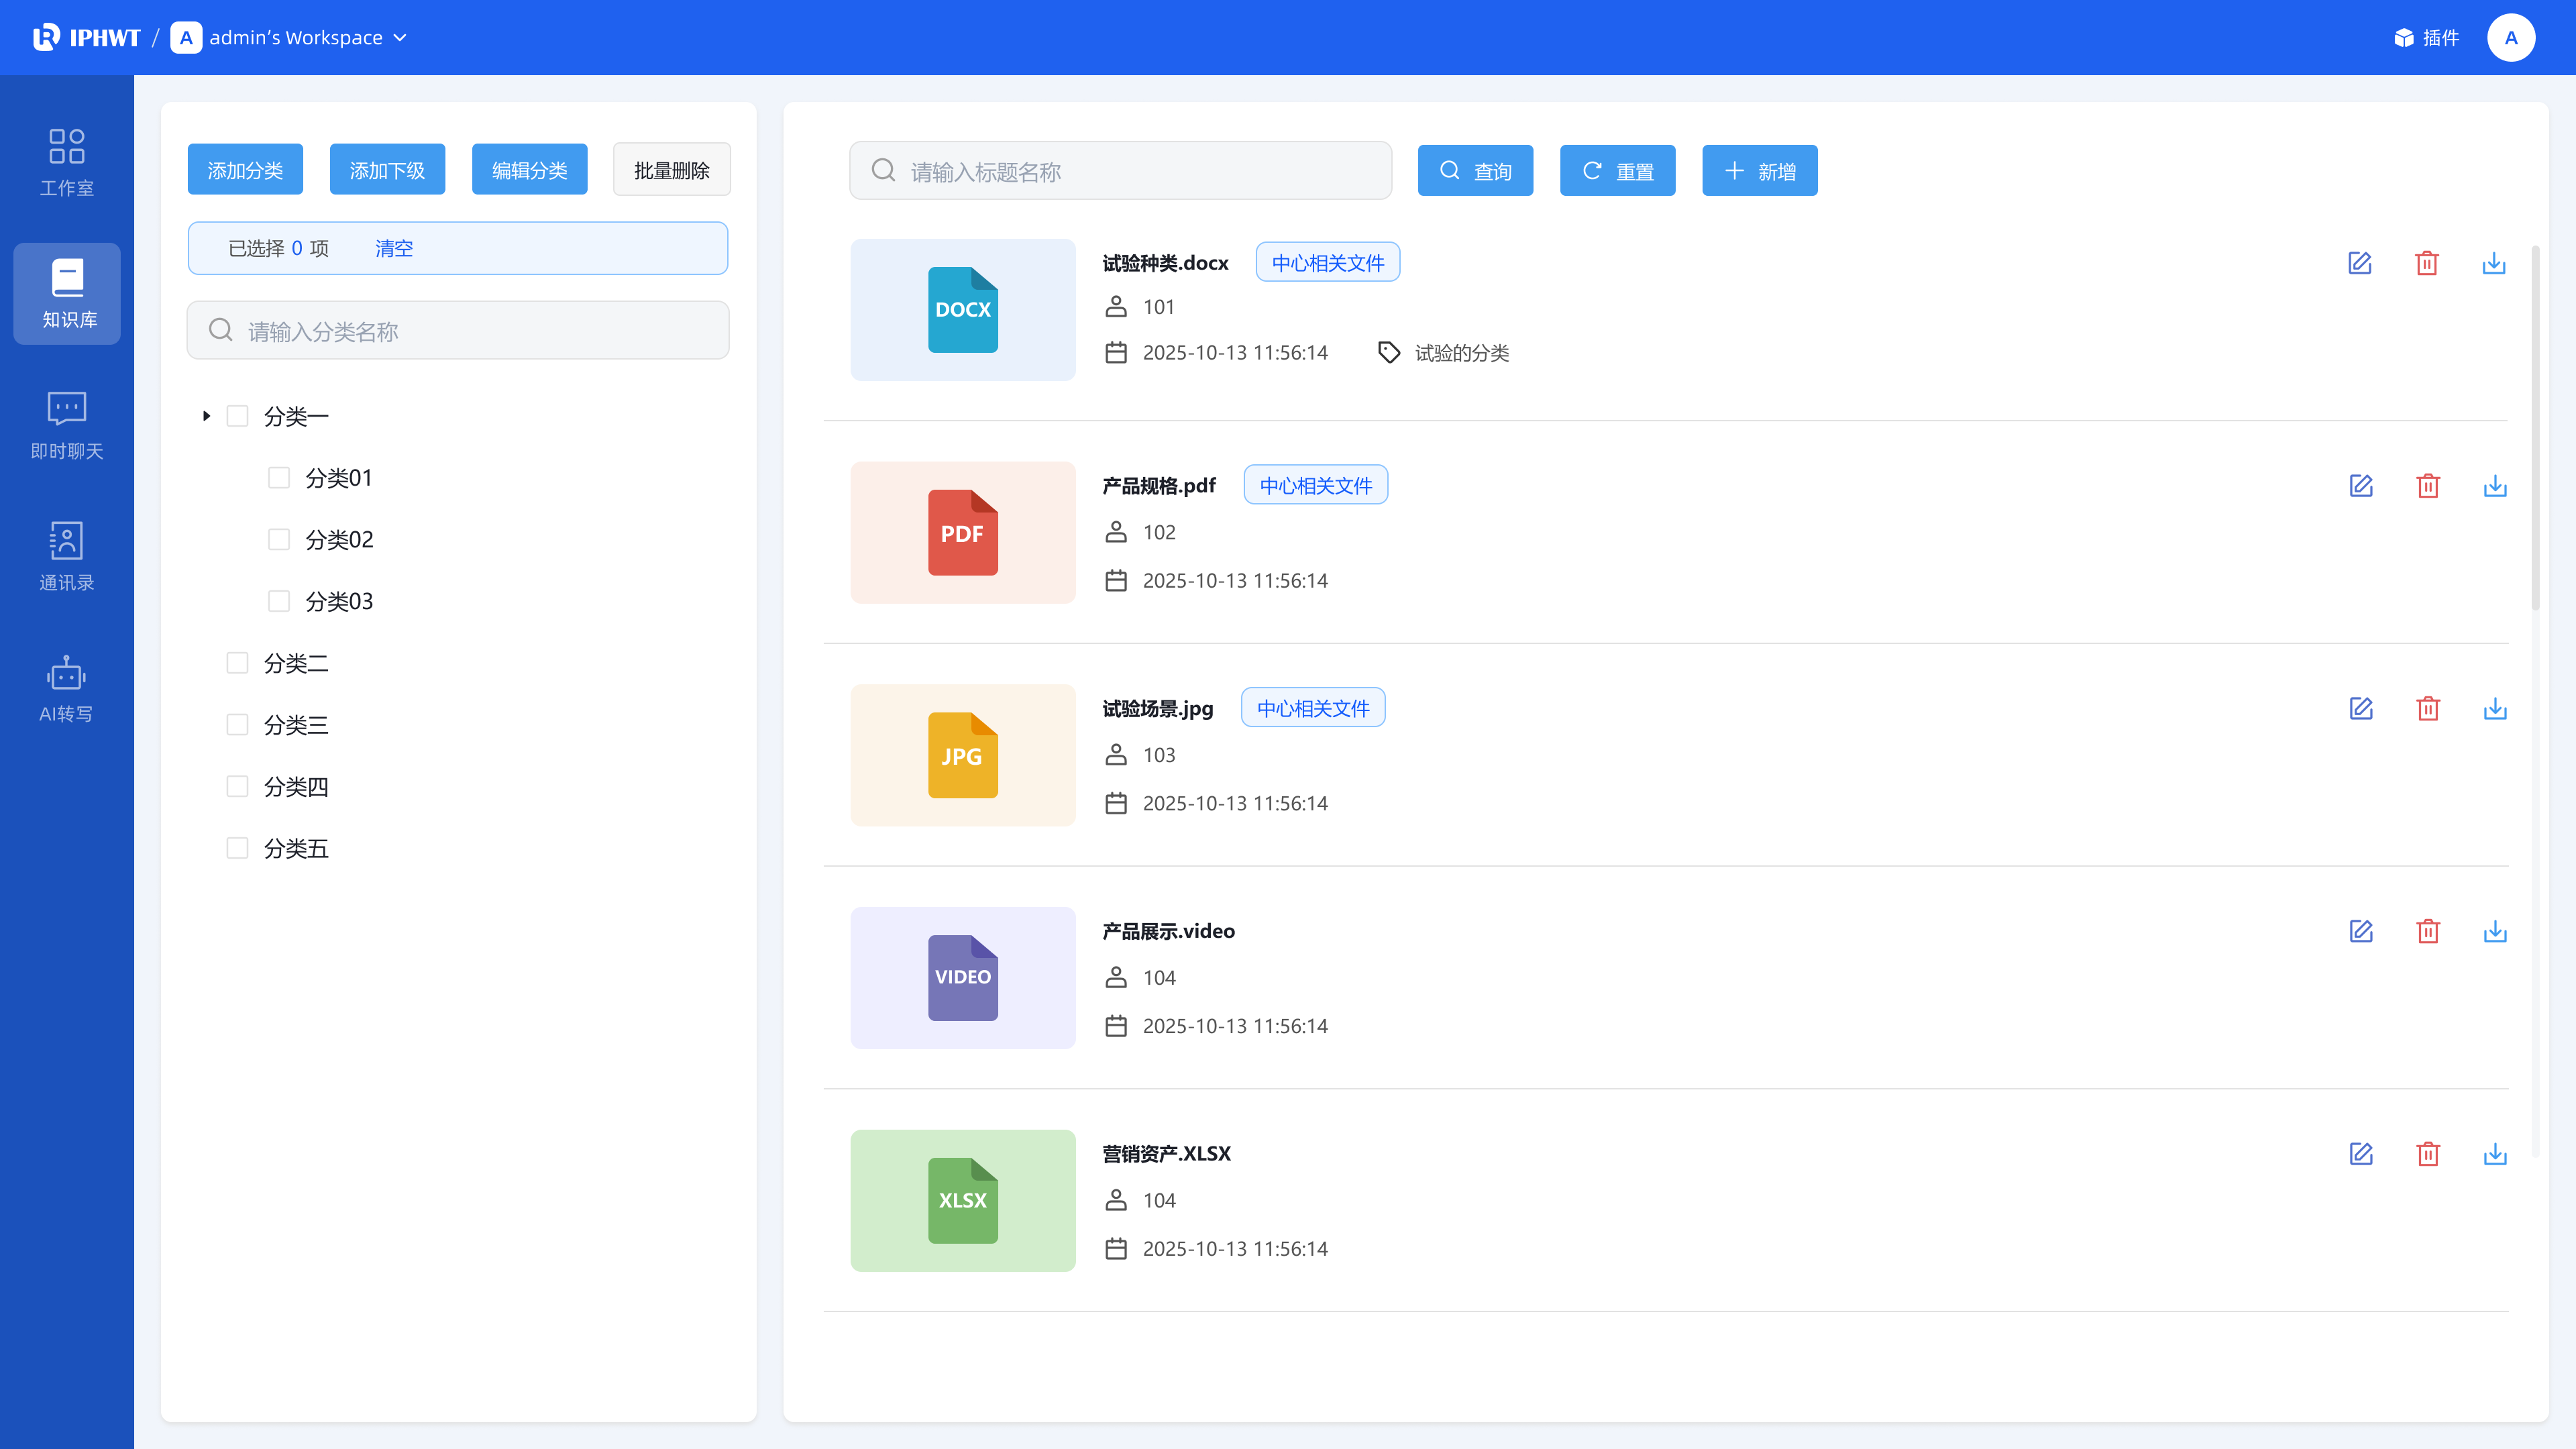Click the 产品规格.pdf file name

click(1159, 486)
